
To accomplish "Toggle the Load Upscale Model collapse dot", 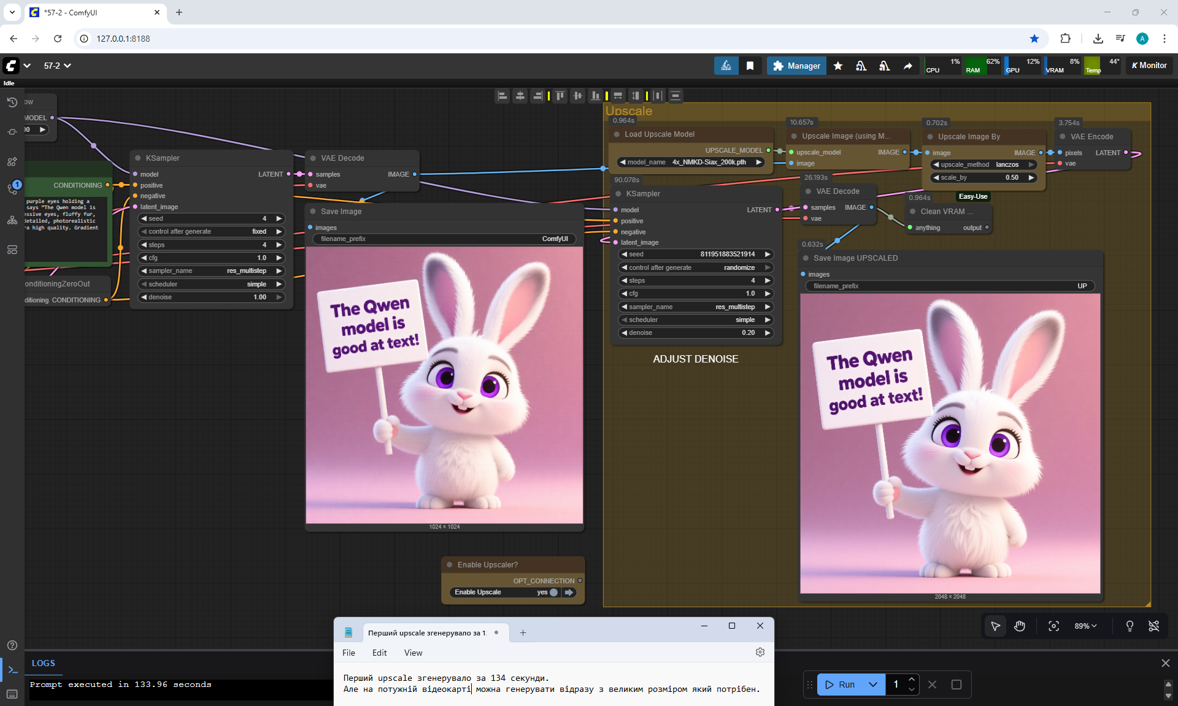I will point(617,134).
